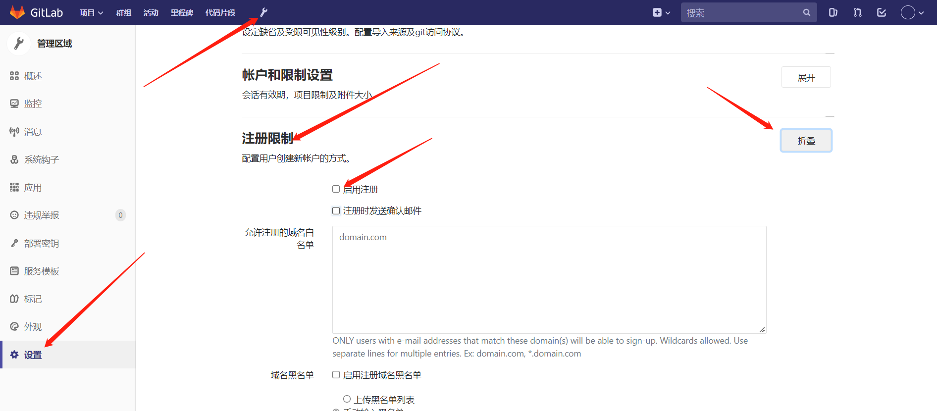The height and width of the screenshot is (411, 937).
Task: Expand the new item dropdown chevron
Action: (668, 13)
